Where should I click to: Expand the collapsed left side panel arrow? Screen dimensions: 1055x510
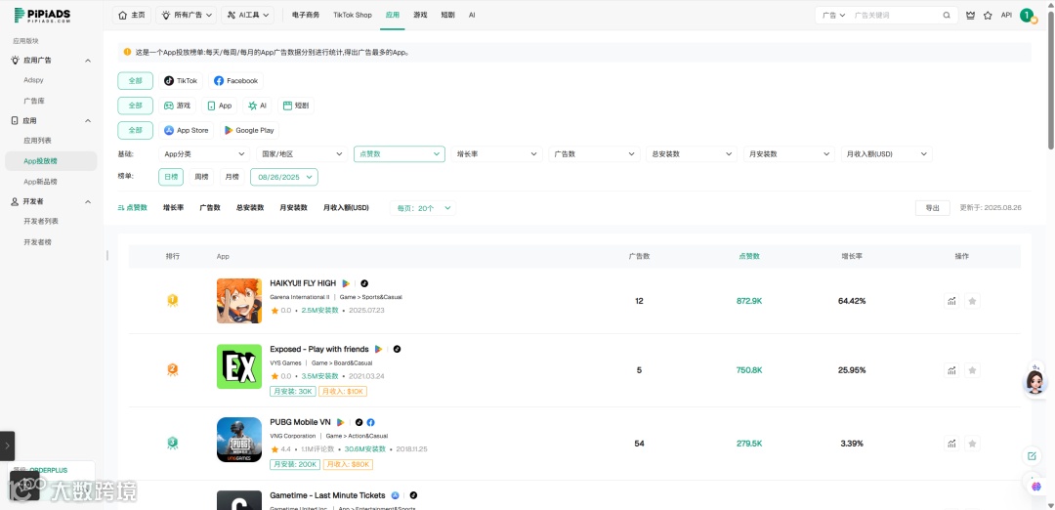click(7, 446)
